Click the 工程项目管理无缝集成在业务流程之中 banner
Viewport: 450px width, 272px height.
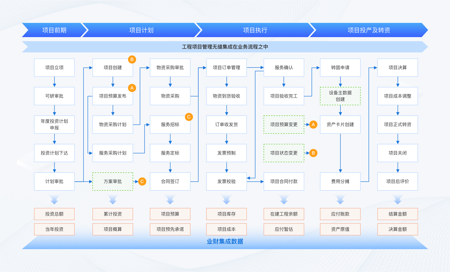click(225, 47)
